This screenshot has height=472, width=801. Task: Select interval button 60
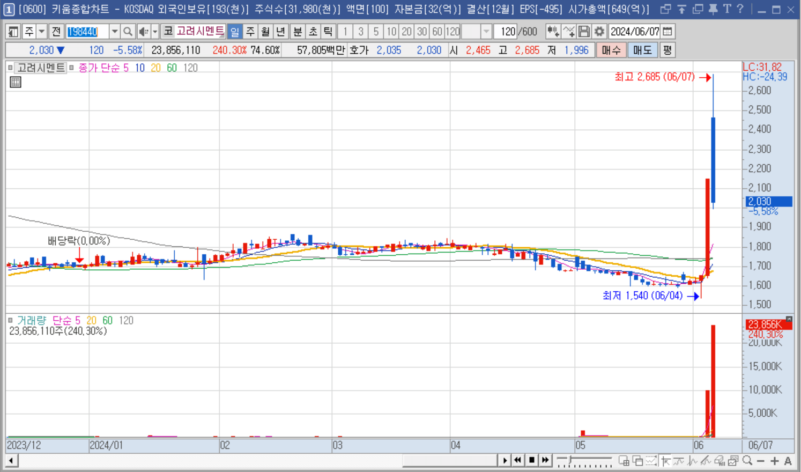437,32
